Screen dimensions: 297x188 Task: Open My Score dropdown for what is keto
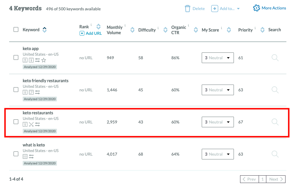tap(218, 154)
